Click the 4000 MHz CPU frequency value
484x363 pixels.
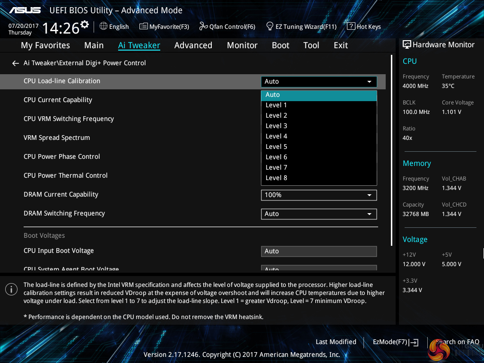pyautogui.click(x=415, y=86)
